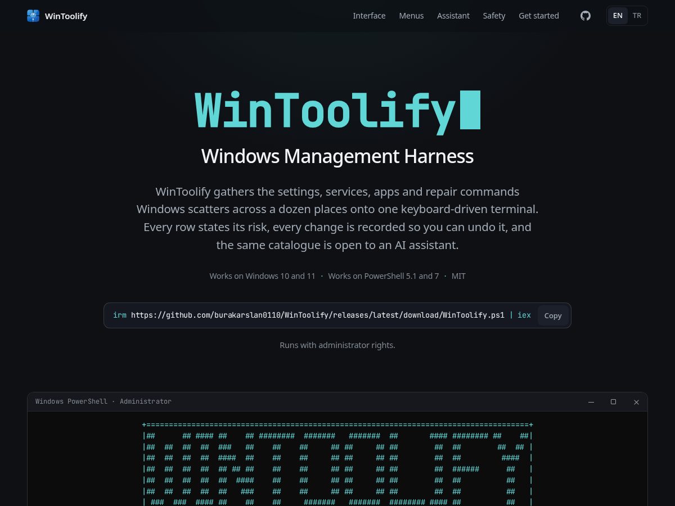Open the Menus nav link
The width and height of the screenshot is (675, 506).
[x=411, y=16]
